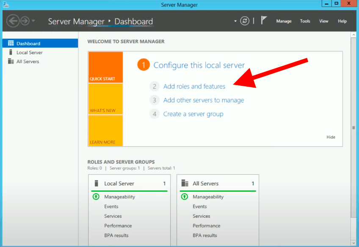Open Services in All Servers tile
The width and height of the screenshot is (359, 247).
tap(201, 216)
